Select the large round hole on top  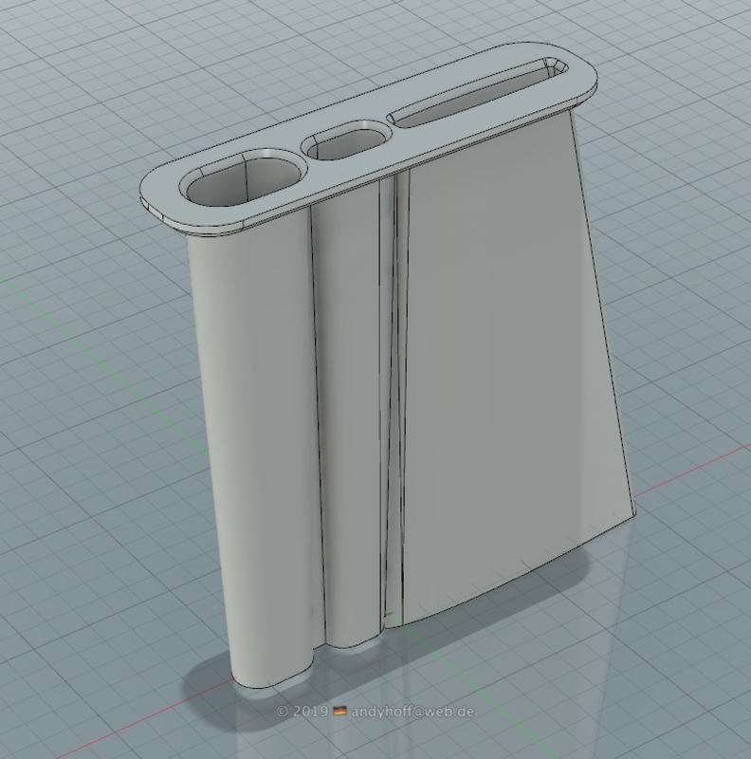[244, 177]
